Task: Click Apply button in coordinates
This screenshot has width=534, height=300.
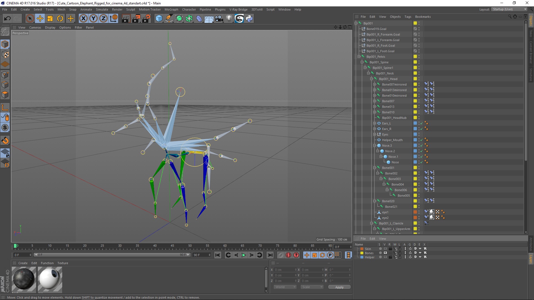Action: [339, 287]
